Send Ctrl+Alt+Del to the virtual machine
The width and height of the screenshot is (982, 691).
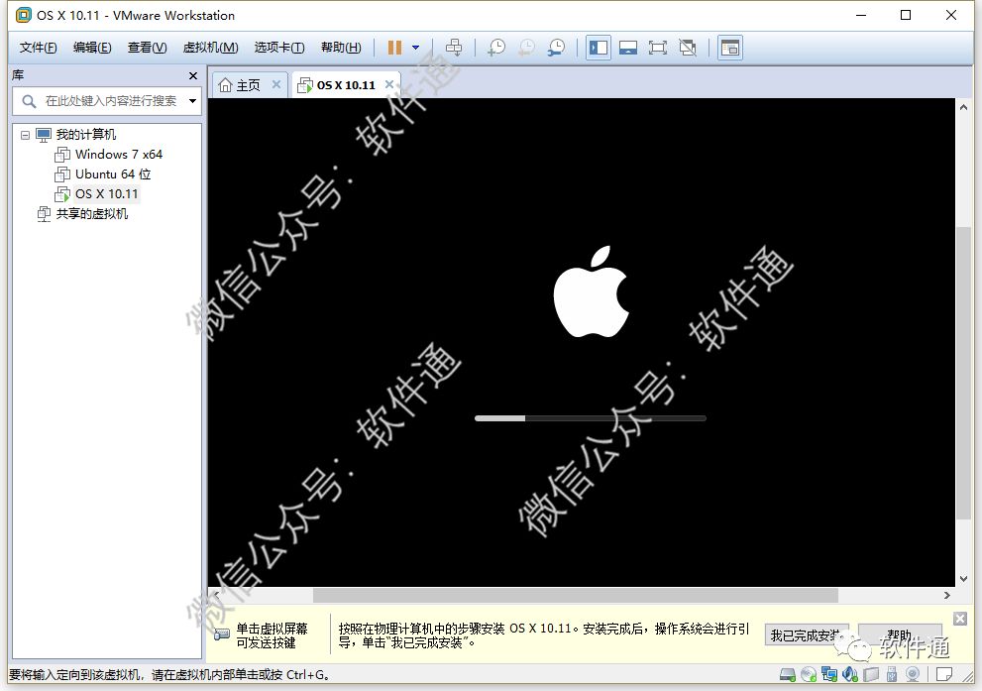point(454,48)
